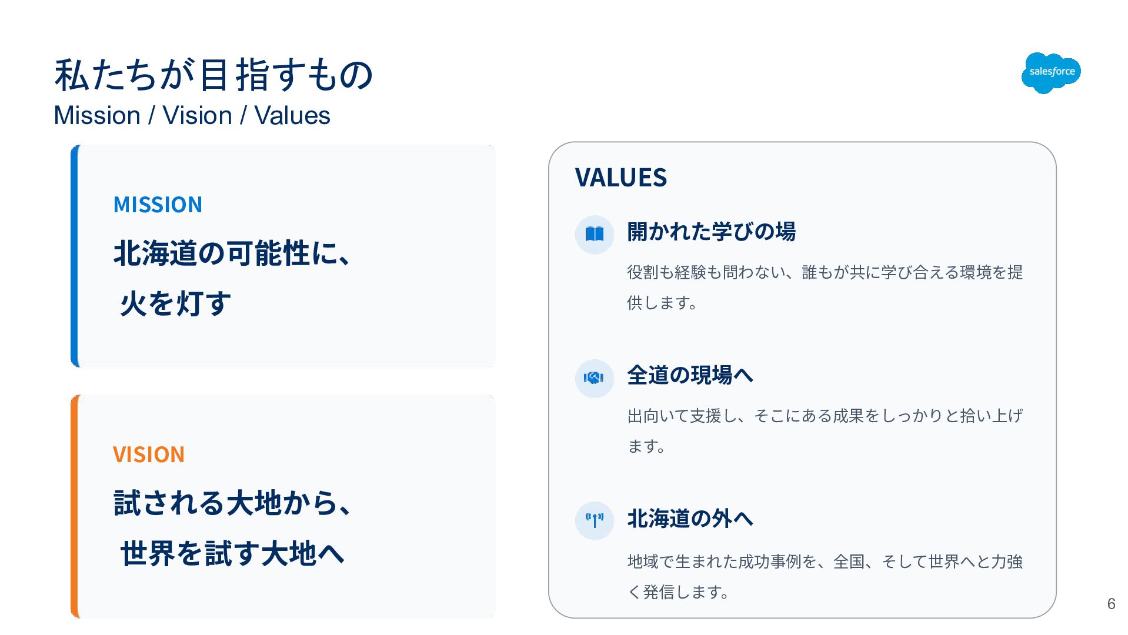The height and width of the screenshot is (635, 1128).
Task: Click the open book icon
Action: point(595,235)
